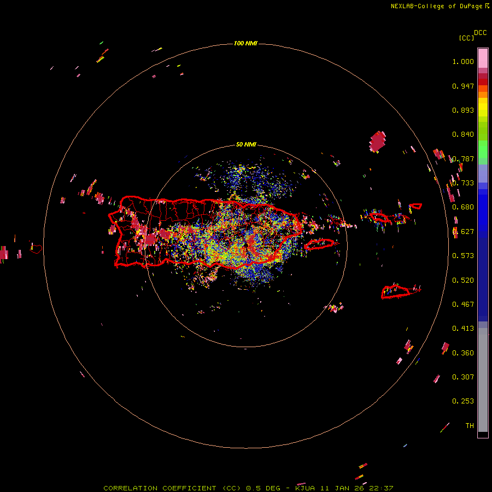Click the TH threshold legend label
This screenshot has height=492, width=492.
470,426
